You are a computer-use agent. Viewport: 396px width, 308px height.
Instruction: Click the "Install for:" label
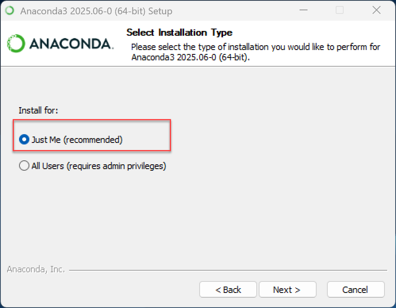pyautogui.click(x=38, y=110)
